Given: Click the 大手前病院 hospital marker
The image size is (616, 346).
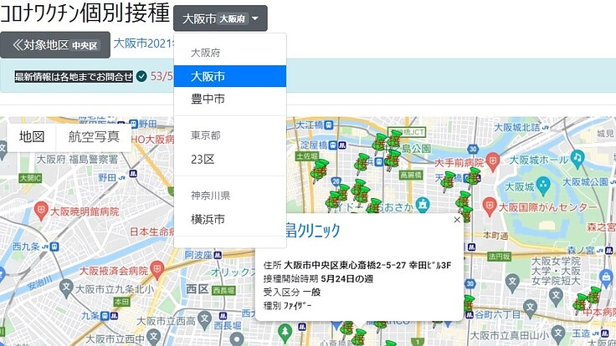Looking at the screenshot, I should [493, 161].
